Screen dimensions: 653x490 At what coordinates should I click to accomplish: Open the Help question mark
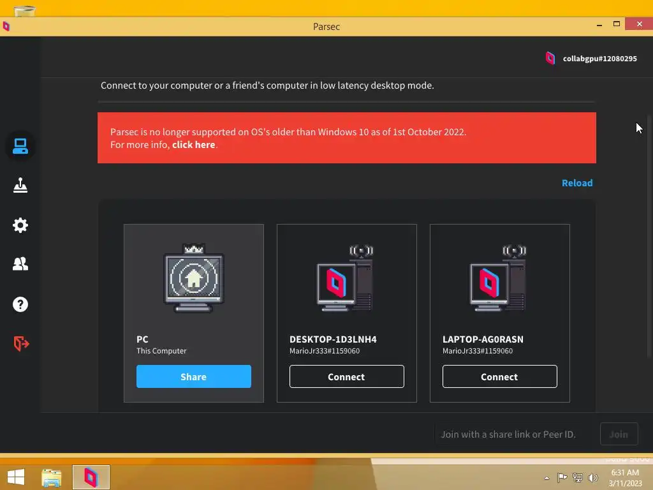click(x=20, y=304)
